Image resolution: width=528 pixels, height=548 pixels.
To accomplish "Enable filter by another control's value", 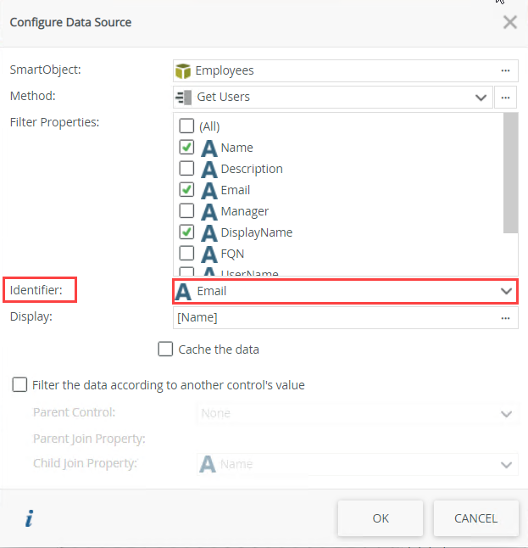I will tap(19, 384).
